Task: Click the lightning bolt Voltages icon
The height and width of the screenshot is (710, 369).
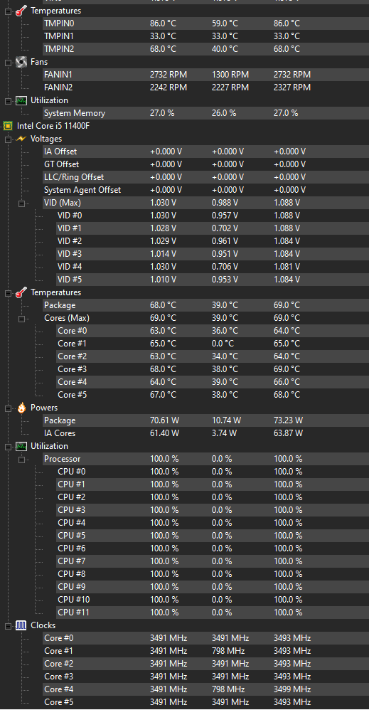Action: [21, 139]
